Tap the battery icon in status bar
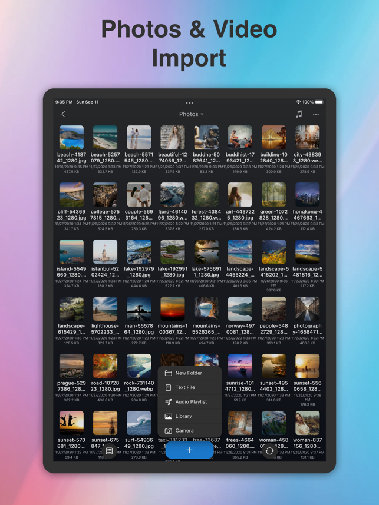Screen dimensions: 379x505 (x=319, y=102)
